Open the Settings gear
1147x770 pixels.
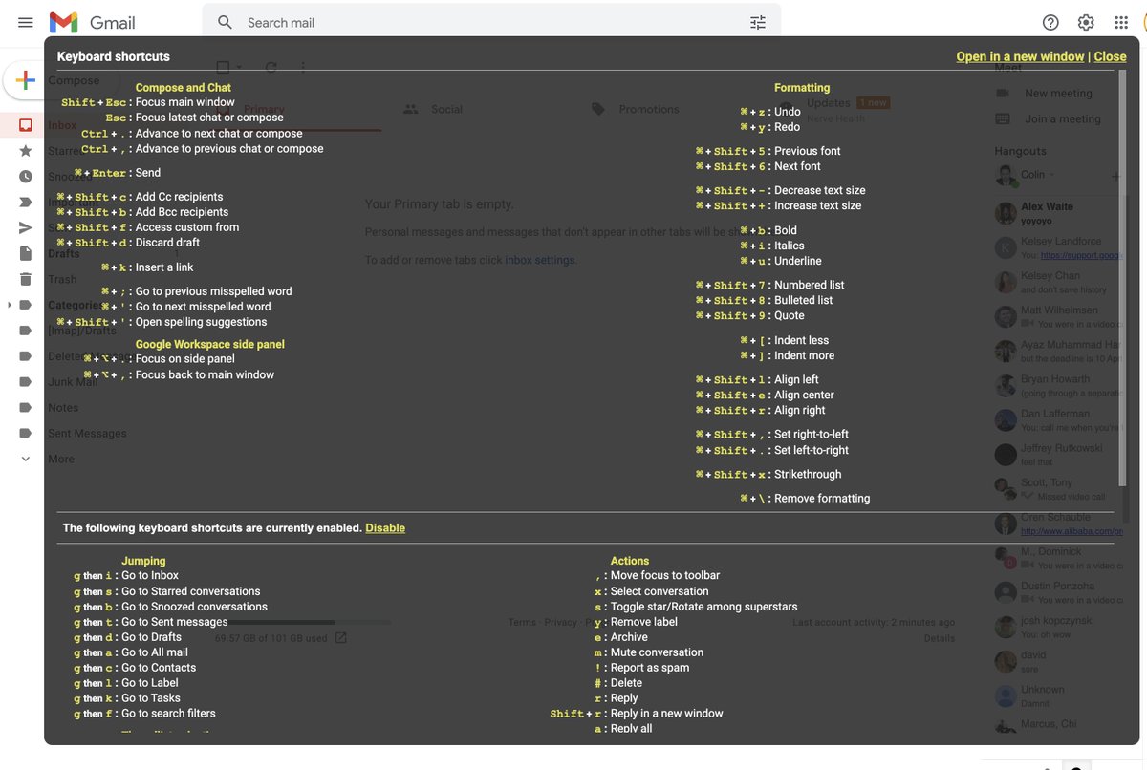[x=1086, y=22]
